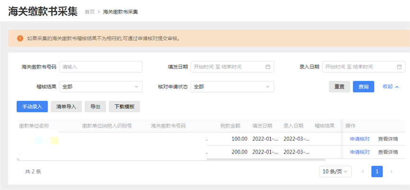410x190 pixels.
Task: Click the blue 查询 button
Action: click(x=364, y=87)
